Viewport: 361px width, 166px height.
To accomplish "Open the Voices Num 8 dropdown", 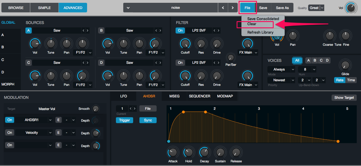I will click(307, 69).
